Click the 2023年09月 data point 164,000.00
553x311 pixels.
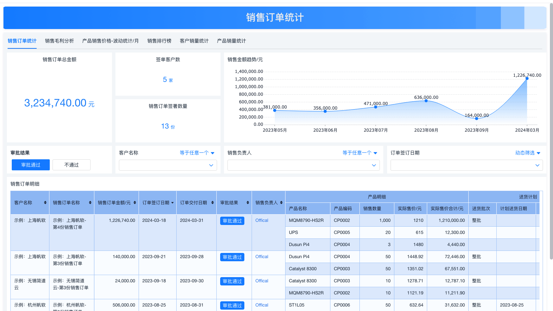pos(477,119)
